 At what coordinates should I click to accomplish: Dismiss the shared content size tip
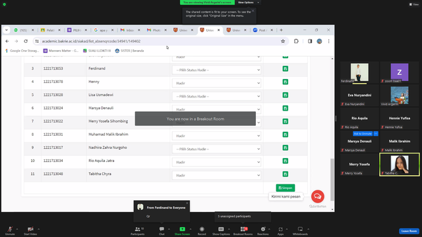coord(253,11)
